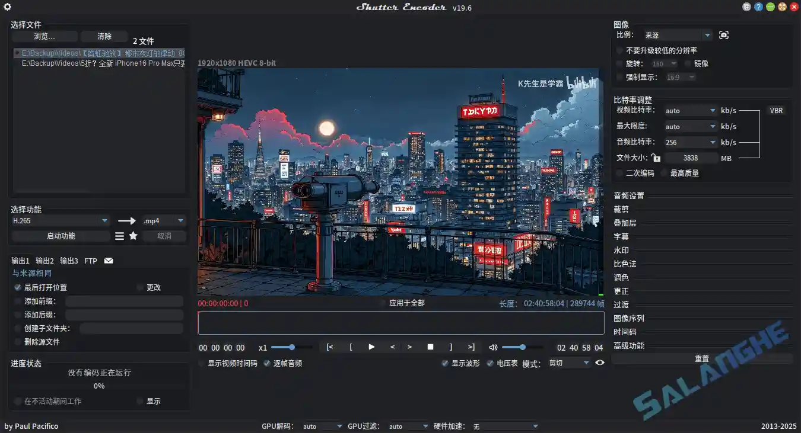Open the FTP tab

coord(90,260)
